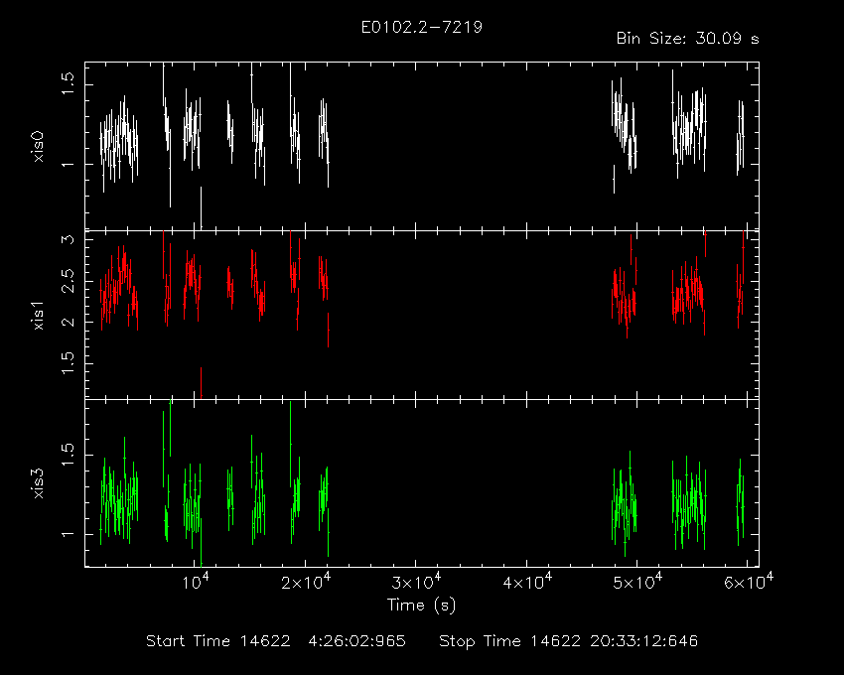The width and height of the screenshot is (844, 675).
Task: Click the 4×10^4 time axis label
Action: (x=526, y=582)
